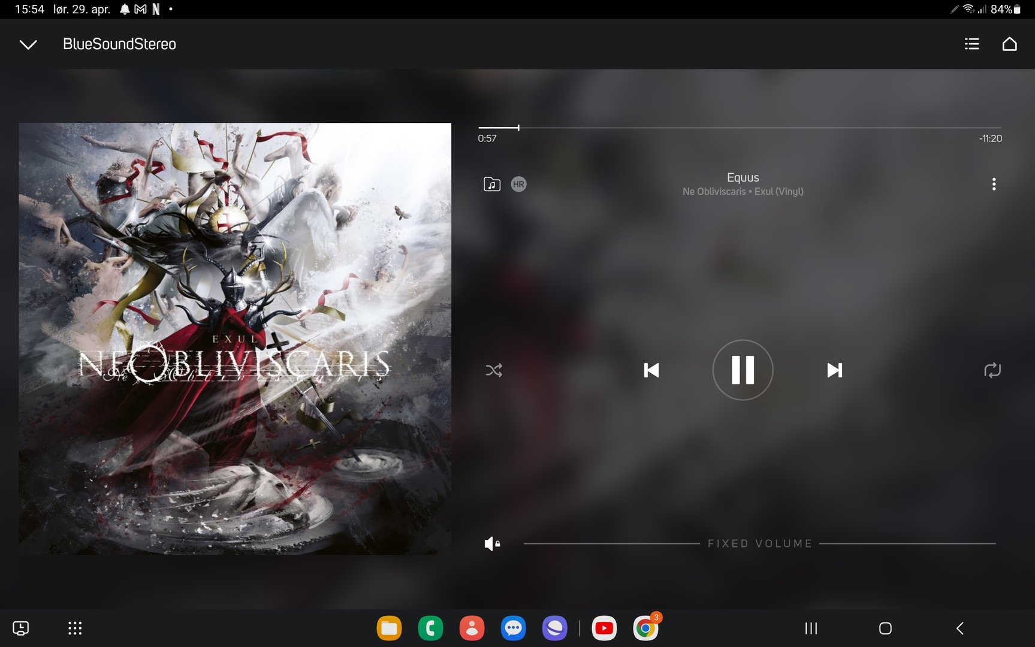Open Samsung Internet browser in taskbar
The height and width of the screenshot is (647, 1035).
(x=554, y=628)
